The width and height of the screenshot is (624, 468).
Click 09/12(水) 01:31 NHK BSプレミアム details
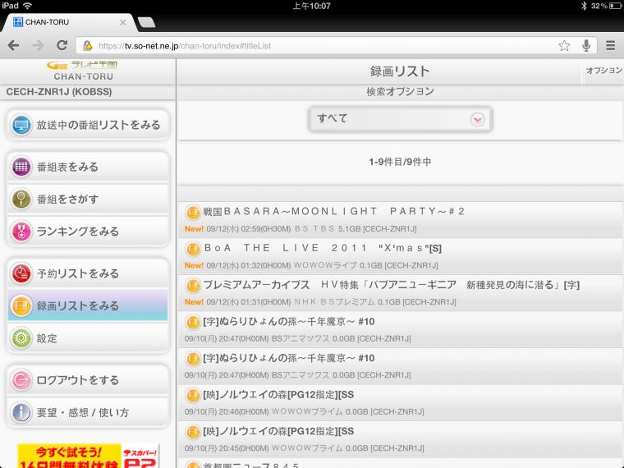pos(320,302)
